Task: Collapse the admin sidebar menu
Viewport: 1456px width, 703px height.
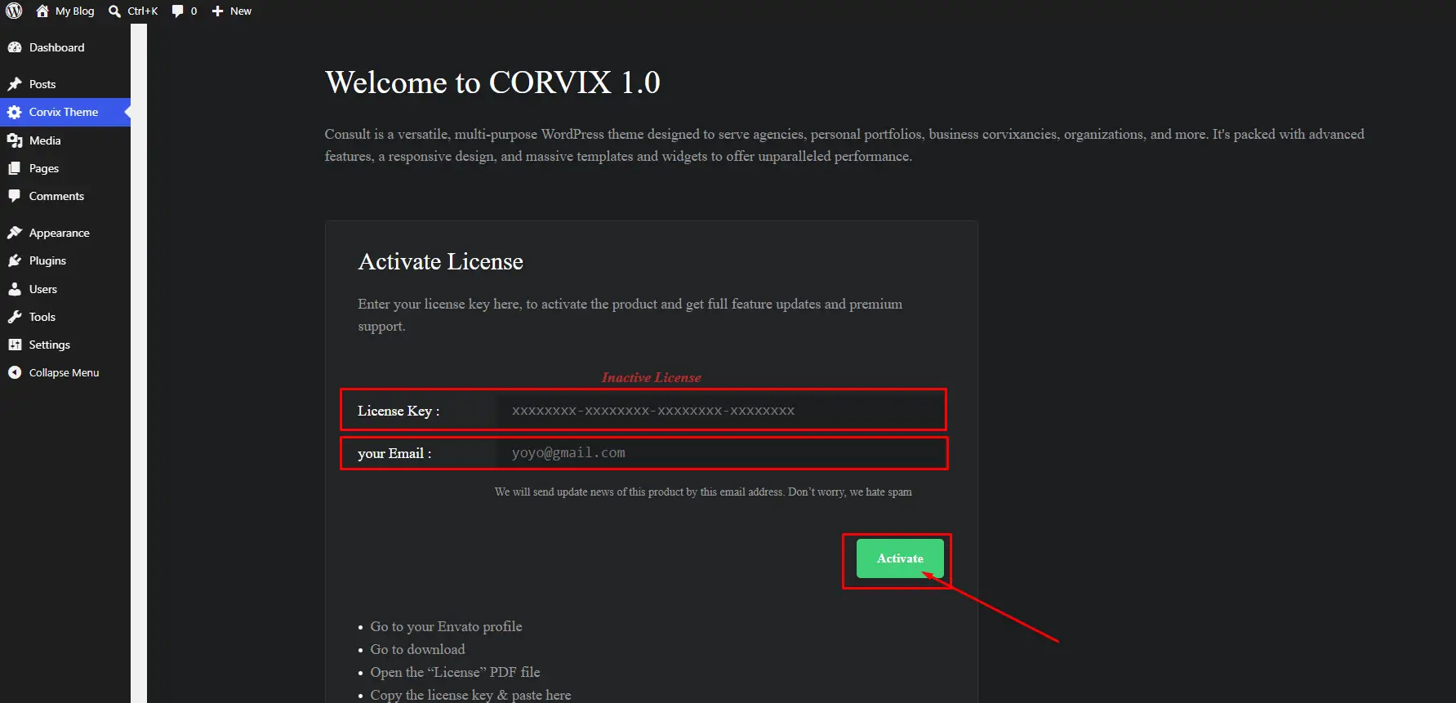Action: (x=65, y=372)
